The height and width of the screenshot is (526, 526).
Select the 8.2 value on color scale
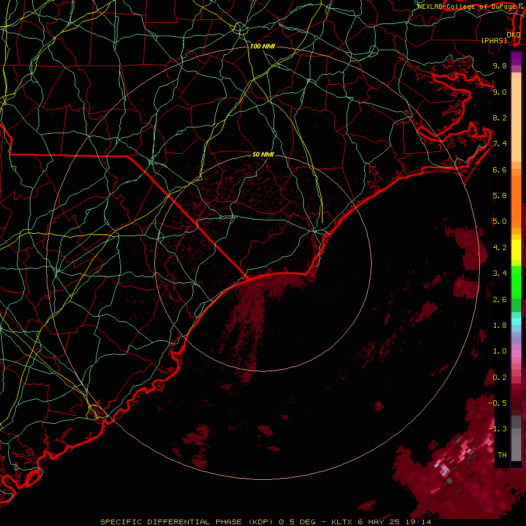coord(500,117)
